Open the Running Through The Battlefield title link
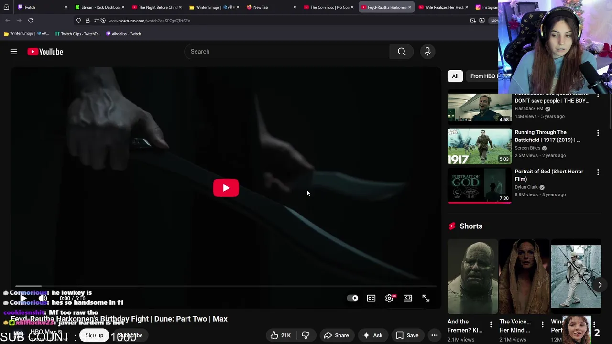This screenshot has width=612, height=344. (x=547, y=136)
